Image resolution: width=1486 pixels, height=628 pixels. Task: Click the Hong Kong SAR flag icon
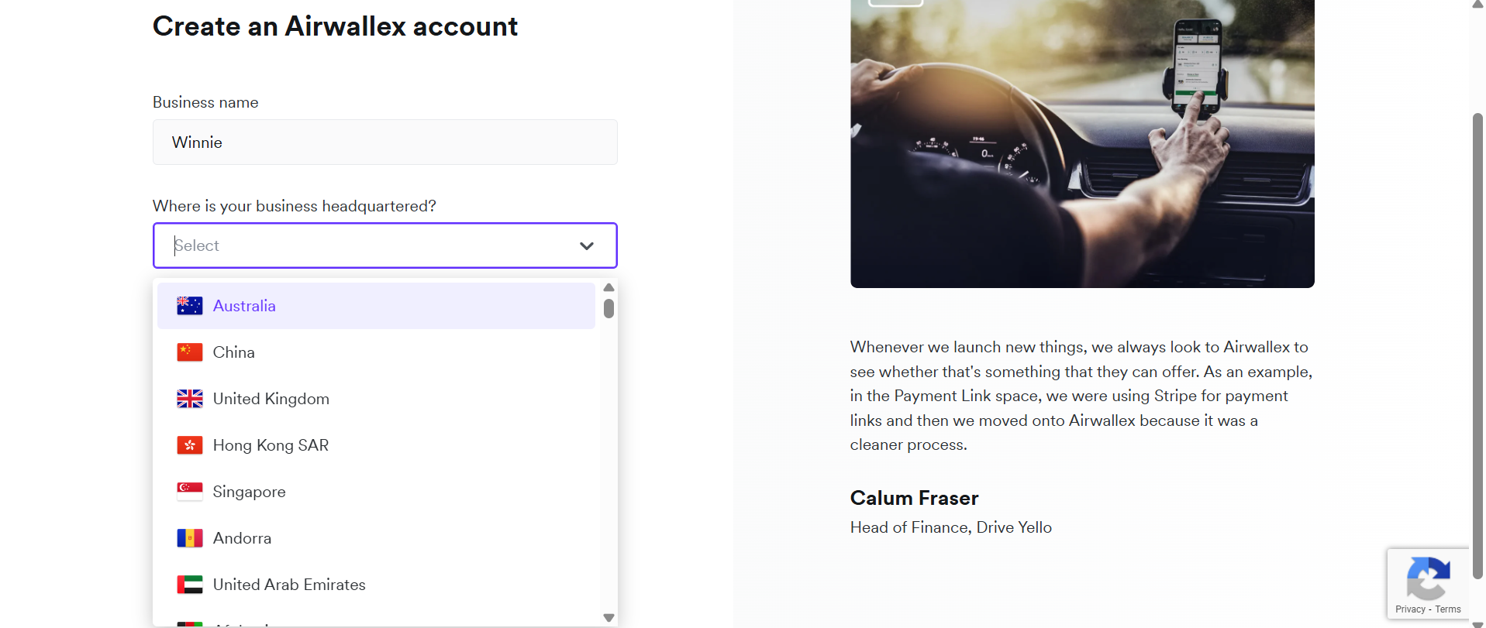pyautogui.click(x=189, y=445)
